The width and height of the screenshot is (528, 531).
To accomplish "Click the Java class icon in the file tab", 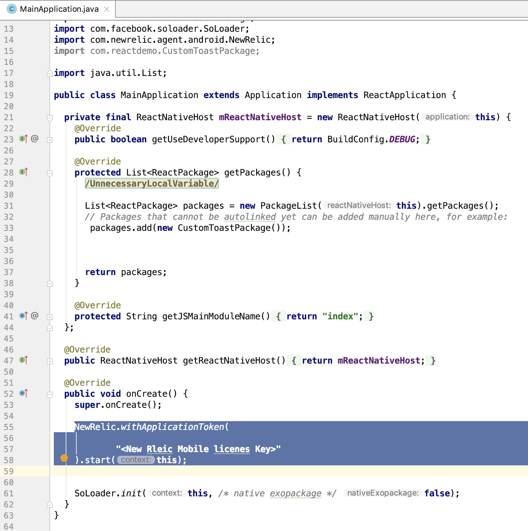I will [12, 9].
